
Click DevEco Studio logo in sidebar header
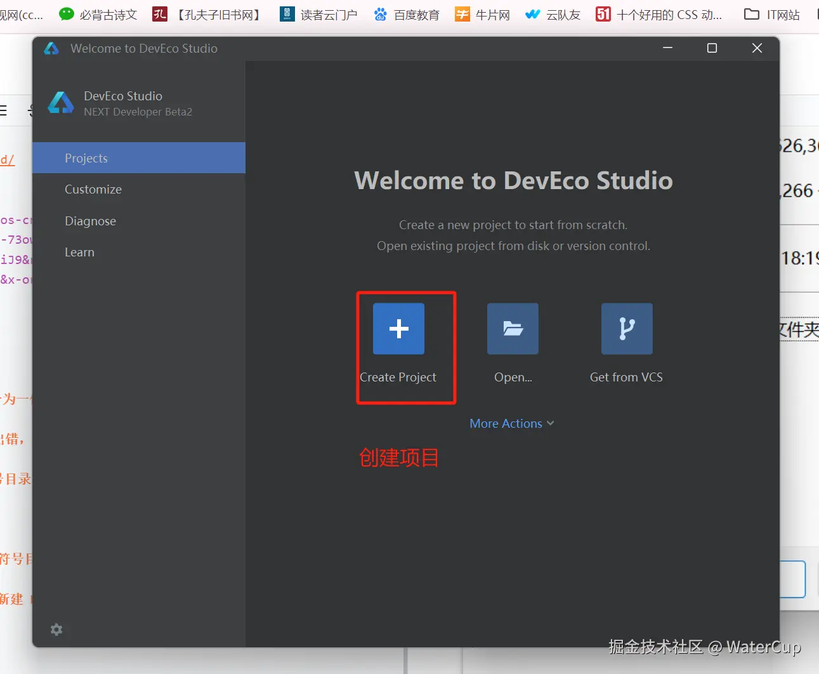(61, 103)
